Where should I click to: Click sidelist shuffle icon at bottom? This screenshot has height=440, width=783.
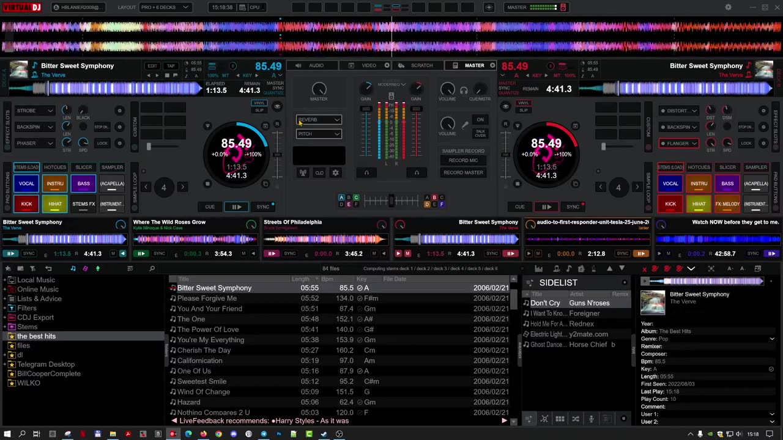coord(575,419)
